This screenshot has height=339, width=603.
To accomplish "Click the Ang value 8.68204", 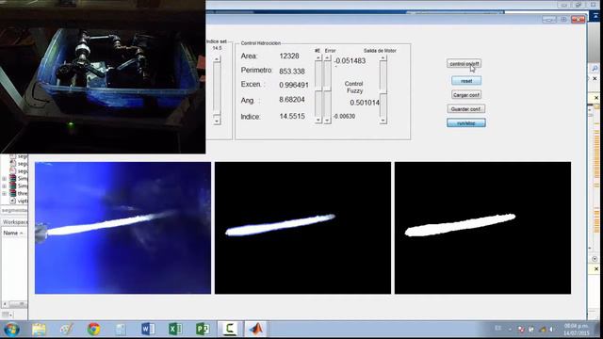I will tap(292, 100).
